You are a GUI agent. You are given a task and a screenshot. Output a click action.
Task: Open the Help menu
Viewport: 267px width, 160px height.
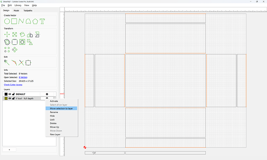coord(34,5)
